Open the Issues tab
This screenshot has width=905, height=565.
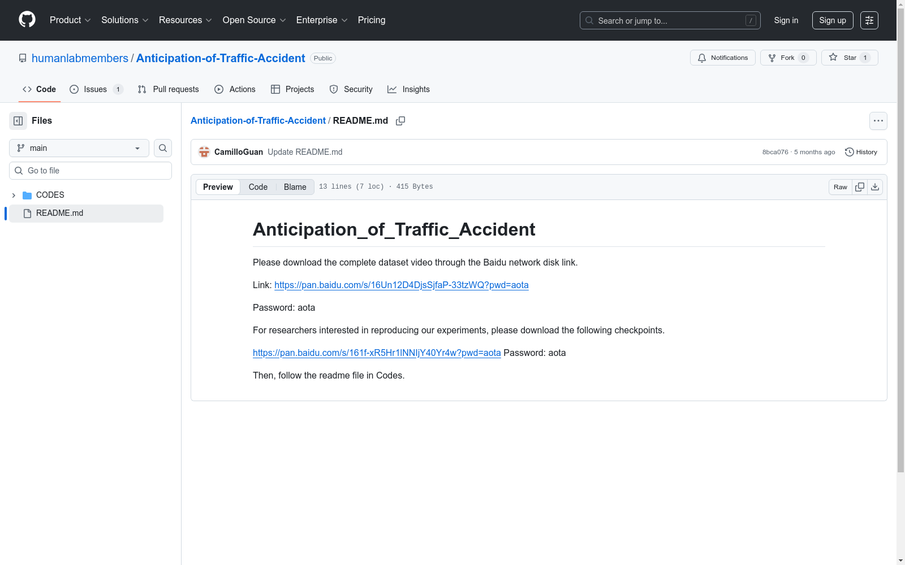click(96, 89)
